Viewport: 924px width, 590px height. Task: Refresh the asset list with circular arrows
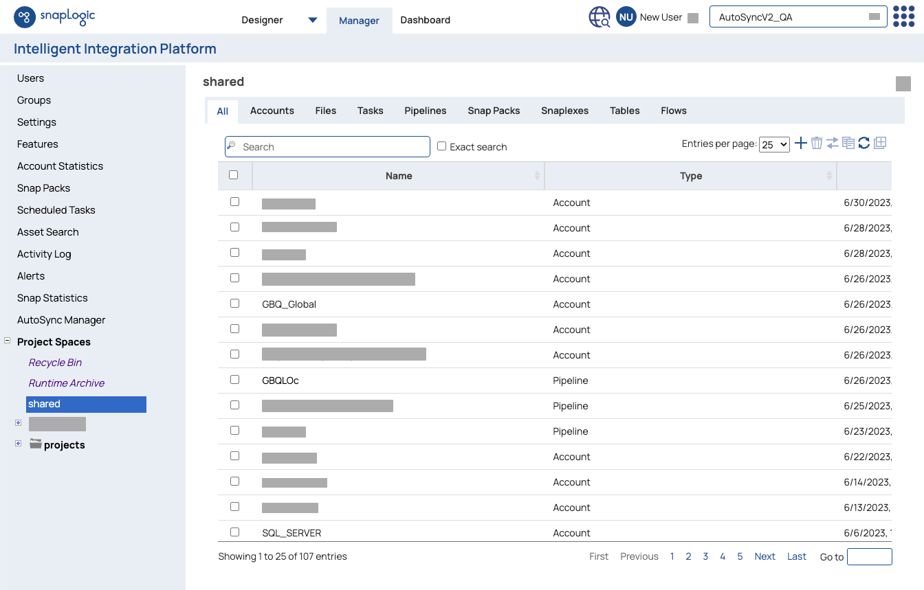(864, 143)
